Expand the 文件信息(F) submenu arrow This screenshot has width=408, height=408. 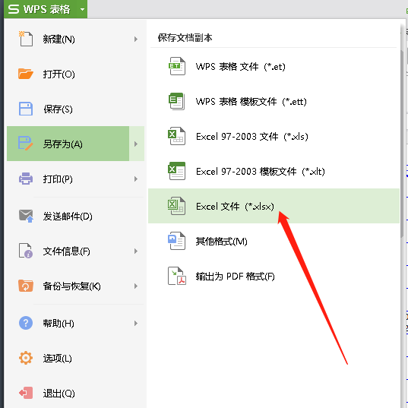point(136,251)
